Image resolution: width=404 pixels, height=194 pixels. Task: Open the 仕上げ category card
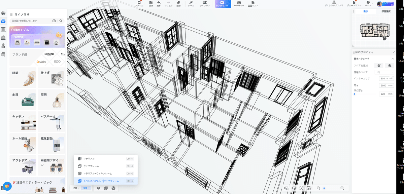point(51,77)
